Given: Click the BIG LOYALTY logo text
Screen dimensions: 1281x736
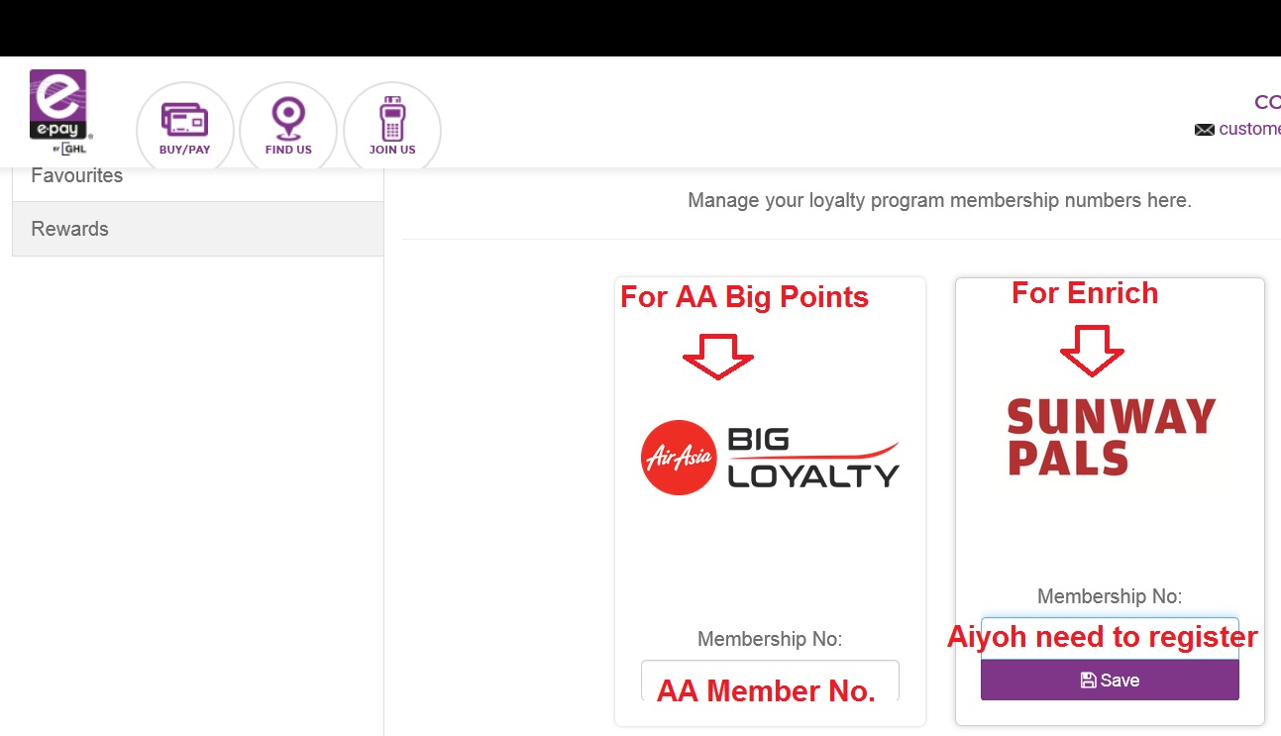Looking at the screenshot, I should point(812,458).
